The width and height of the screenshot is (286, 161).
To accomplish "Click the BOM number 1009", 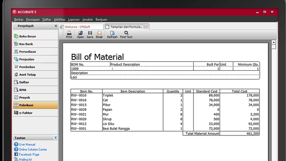I will [x=75, y=69].
